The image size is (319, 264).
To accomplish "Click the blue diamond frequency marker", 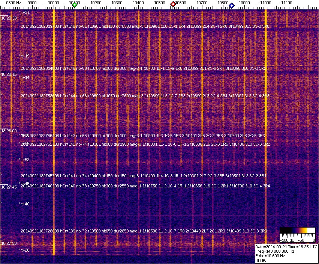I will click(232, 5).
